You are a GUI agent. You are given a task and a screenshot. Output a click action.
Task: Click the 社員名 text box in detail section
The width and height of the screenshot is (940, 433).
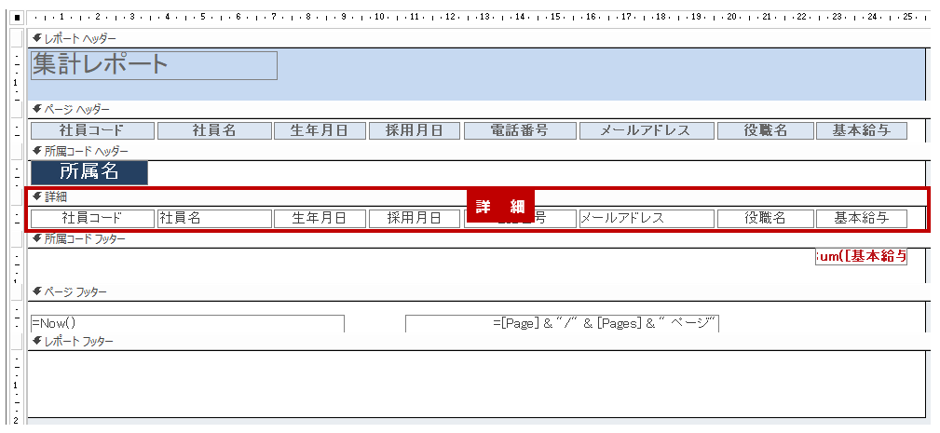(213, 218)
